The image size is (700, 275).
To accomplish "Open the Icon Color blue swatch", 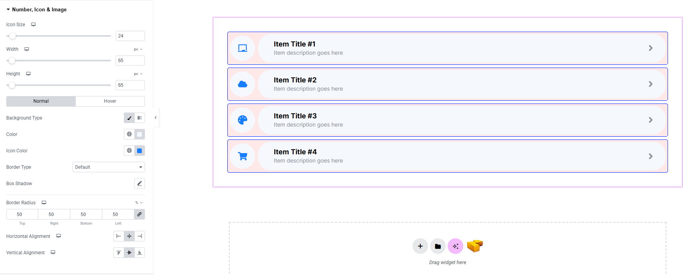I will (x=139, y=151).
